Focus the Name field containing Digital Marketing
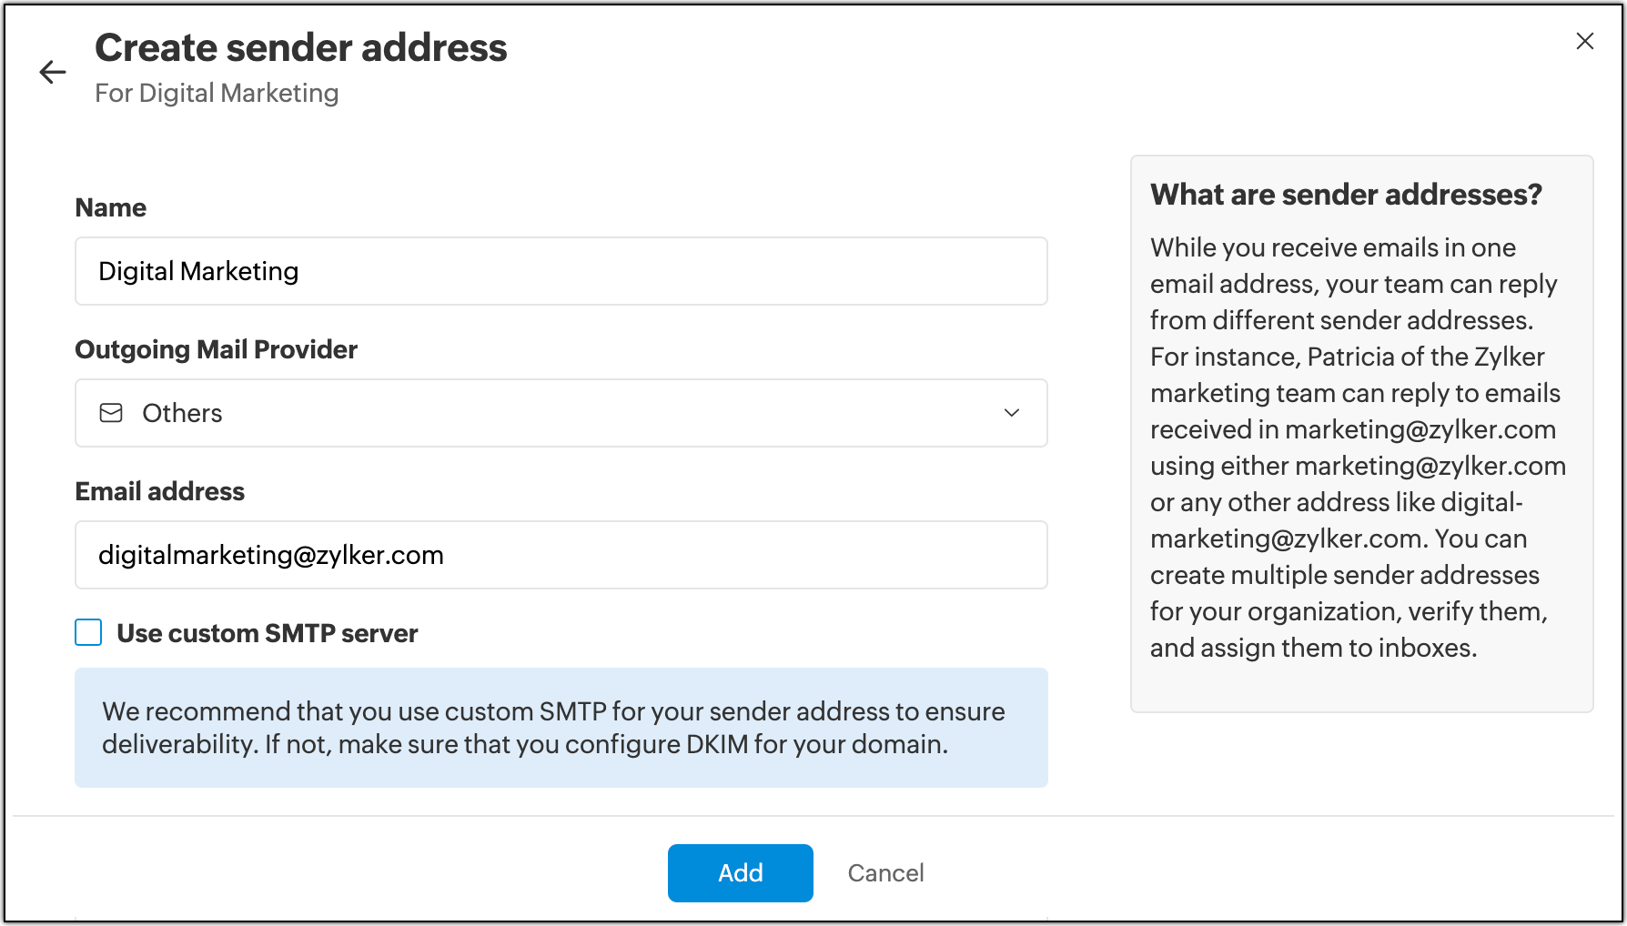Viewport: 1627px width, 926px height. click(x=561, y=271)
